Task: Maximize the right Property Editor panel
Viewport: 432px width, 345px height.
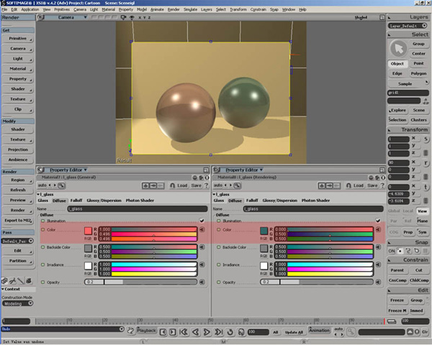Action: pyautogui.click(x=382, y=170)
